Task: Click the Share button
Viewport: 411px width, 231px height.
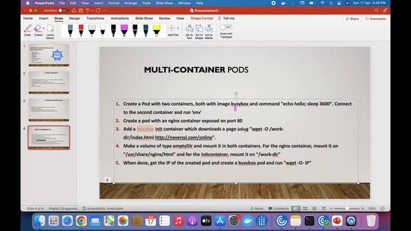Action: pyautogui.click(x=352, y=19)
